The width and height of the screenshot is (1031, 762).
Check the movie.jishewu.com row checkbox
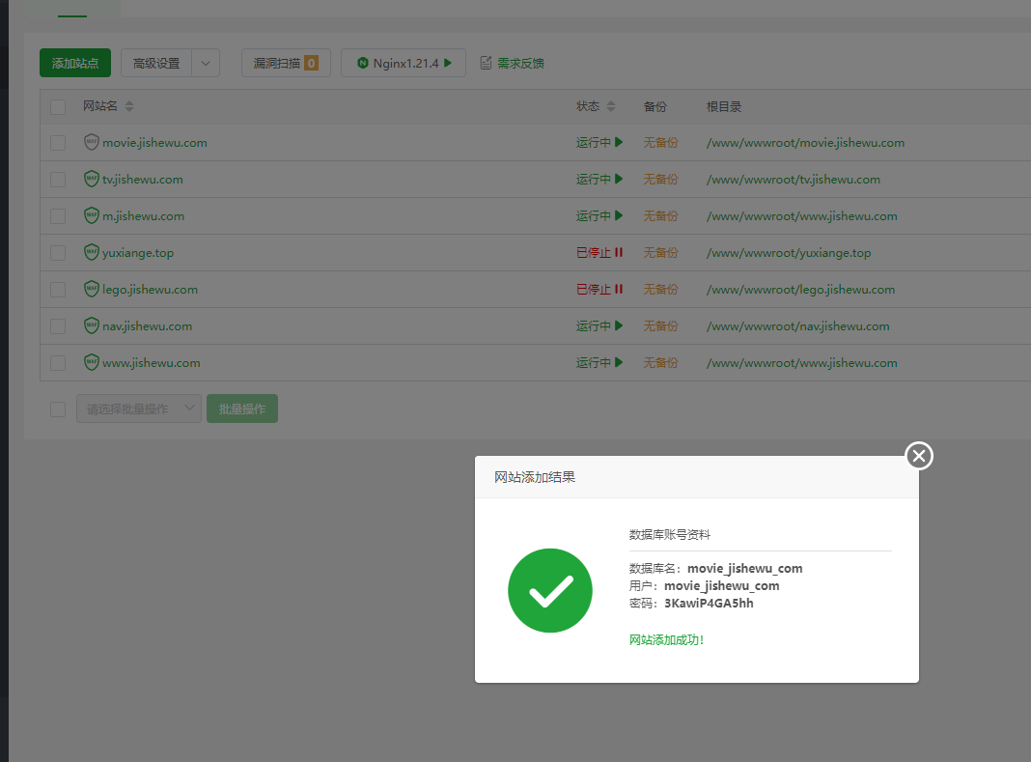[x=58, y=143]
